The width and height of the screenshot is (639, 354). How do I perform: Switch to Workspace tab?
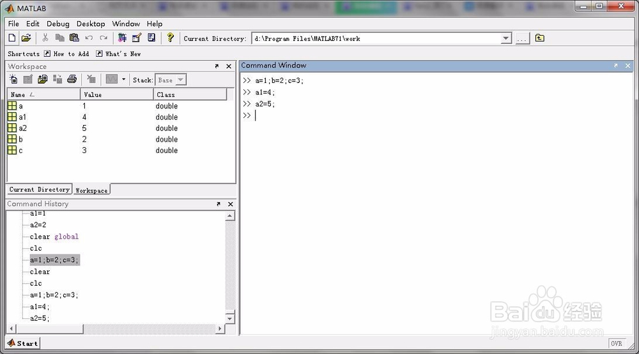click(x=91, y=191)
